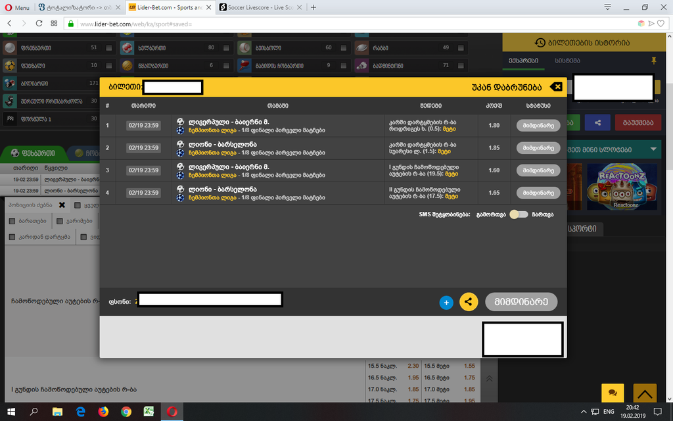Check the რაგბი sport checkbox
673x421 pixels.
461,47
